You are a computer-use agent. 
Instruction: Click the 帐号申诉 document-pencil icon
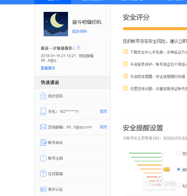(43, 143)
